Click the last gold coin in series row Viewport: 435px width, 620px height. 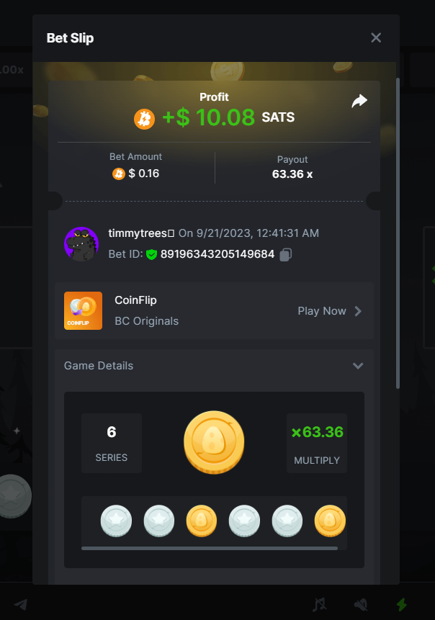coord(330,521)
